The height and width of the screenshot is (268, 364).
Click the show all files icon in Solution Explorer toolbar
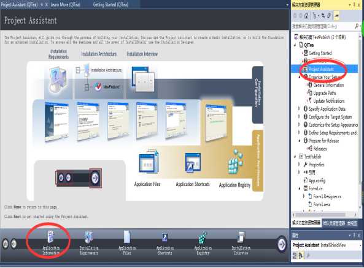[329, 16]
